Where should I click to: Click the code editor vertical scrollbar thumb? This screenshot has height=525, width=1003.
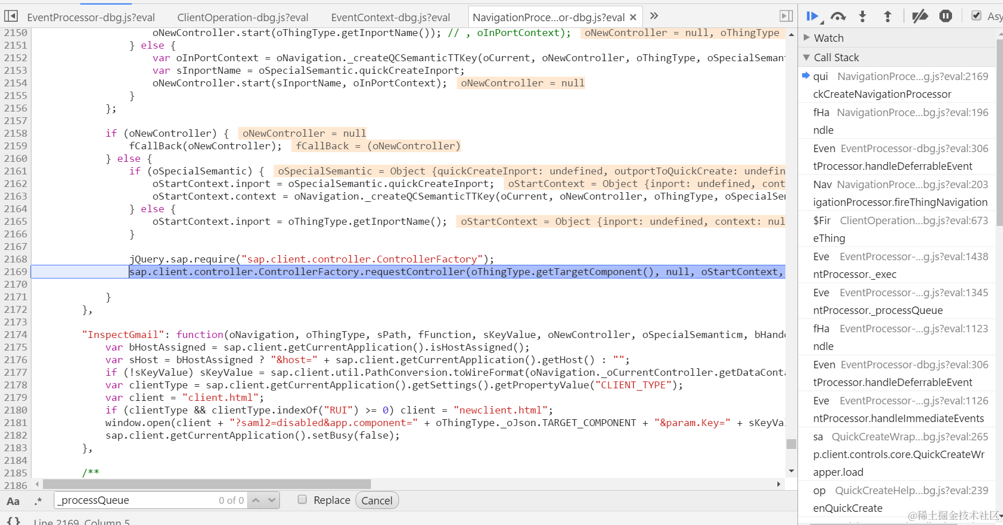pos(791,444)
